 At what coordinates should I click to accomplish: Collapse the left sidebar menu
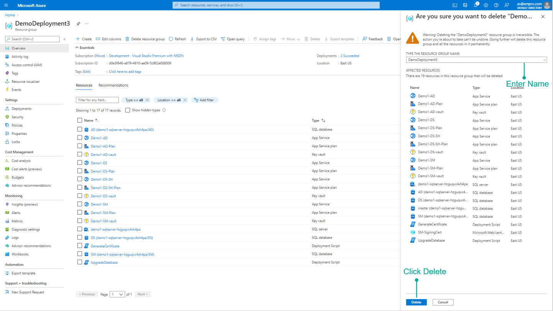[64, 39]
